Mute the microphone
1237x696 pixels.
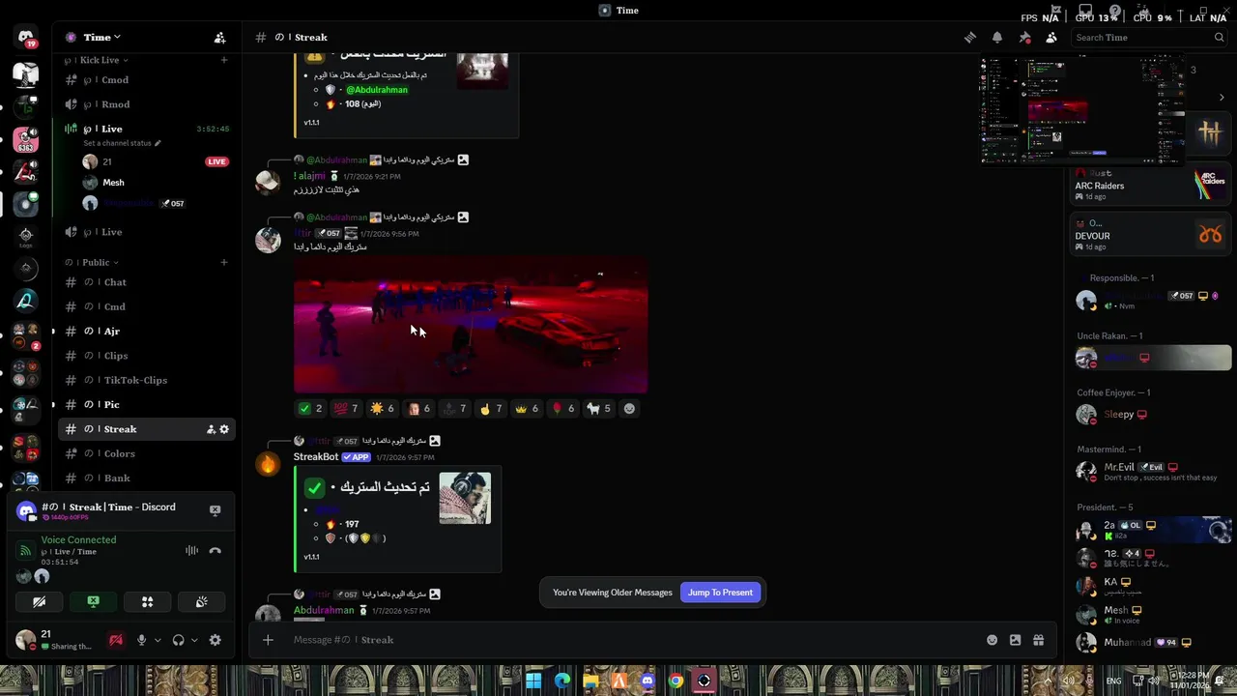point(141,640)
